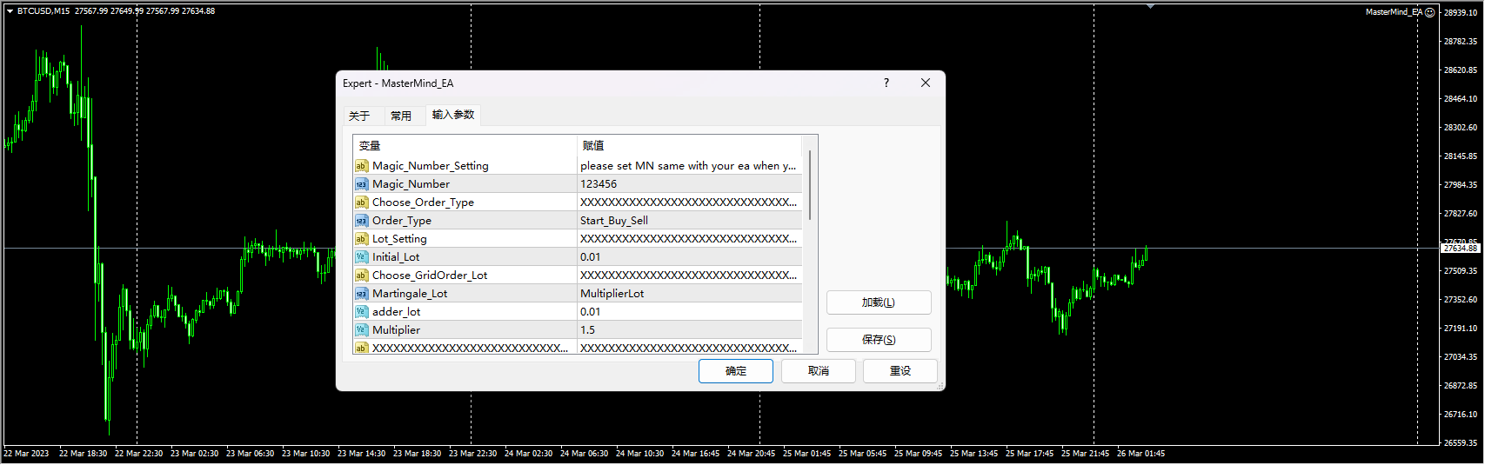Click the Initial_Lot decimal type icon

click(x=361, y=257)
